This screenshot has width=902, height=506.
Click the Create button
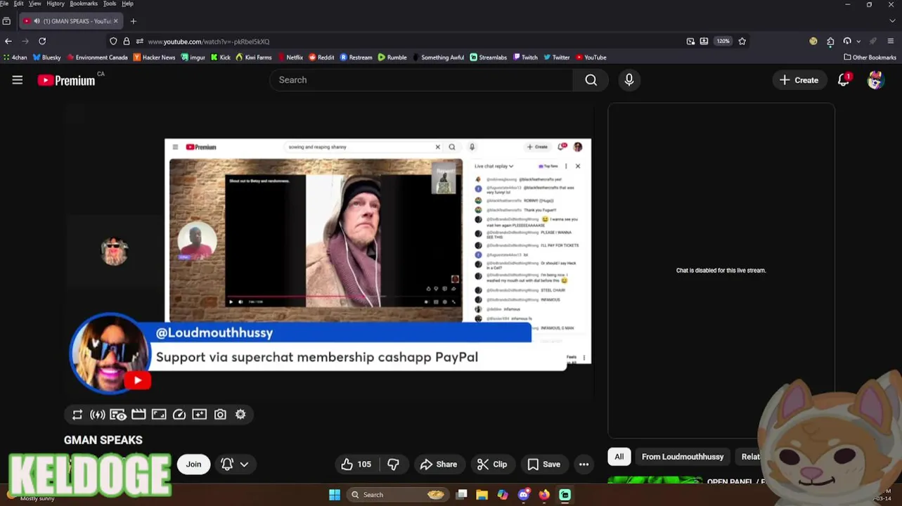point(799,80)
